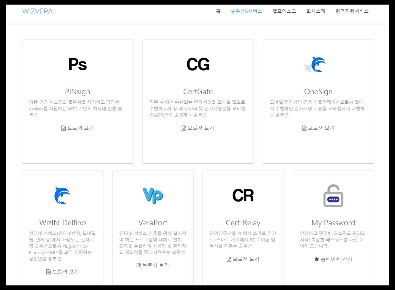Screen dimensions: 395x290
Task: Click the OneSign card title
Action: click(318, 92)
